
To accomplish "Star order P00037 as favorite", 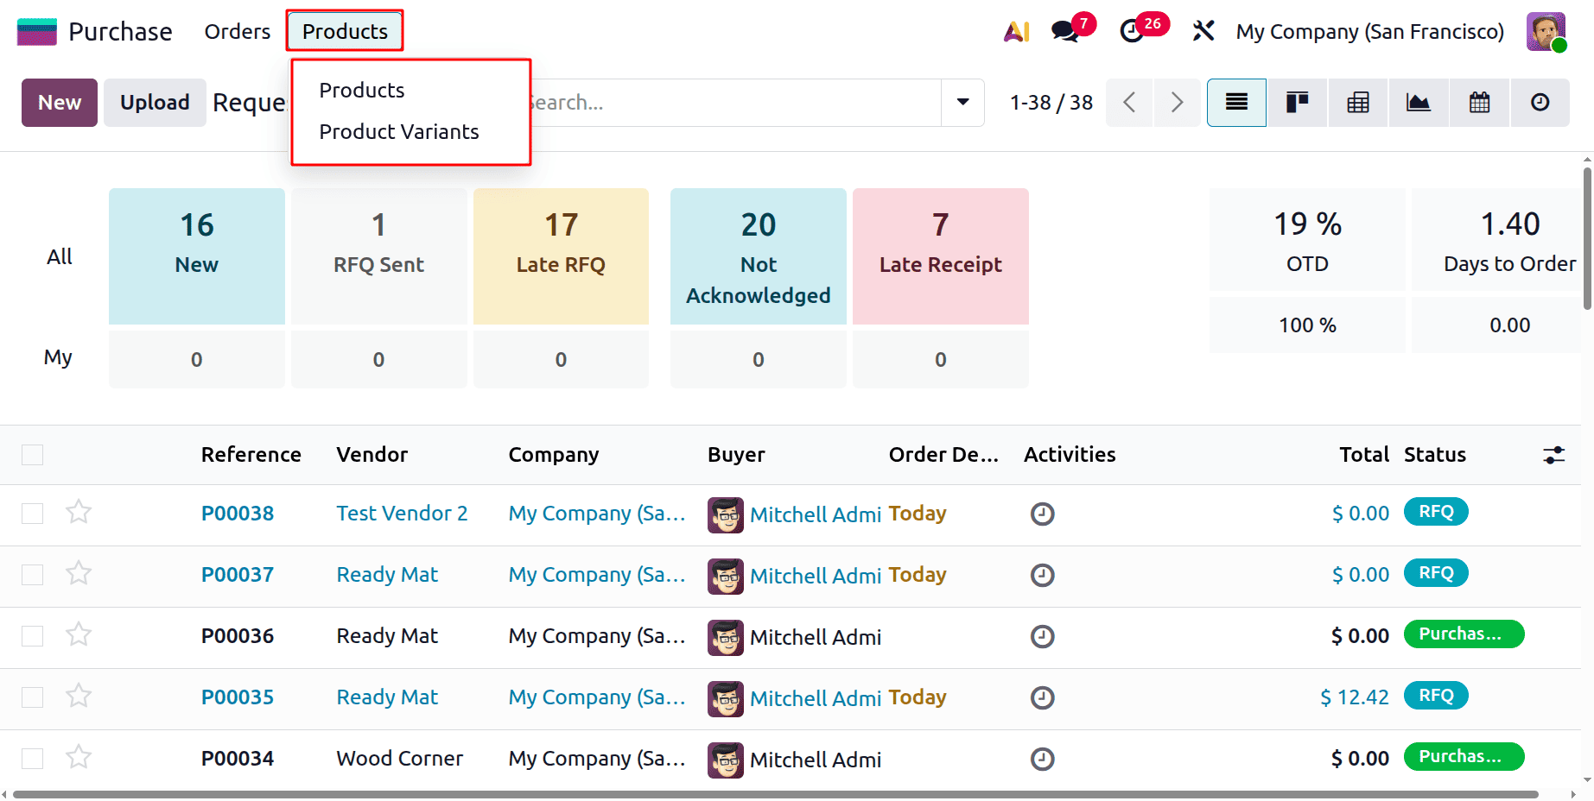I will (x=78, y=572).
